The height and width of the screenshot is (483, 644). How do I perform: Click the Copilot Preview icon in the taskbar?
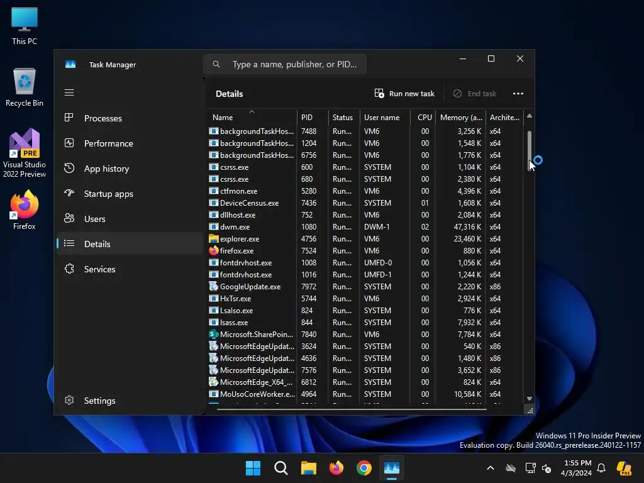click(x=624, y=468)
